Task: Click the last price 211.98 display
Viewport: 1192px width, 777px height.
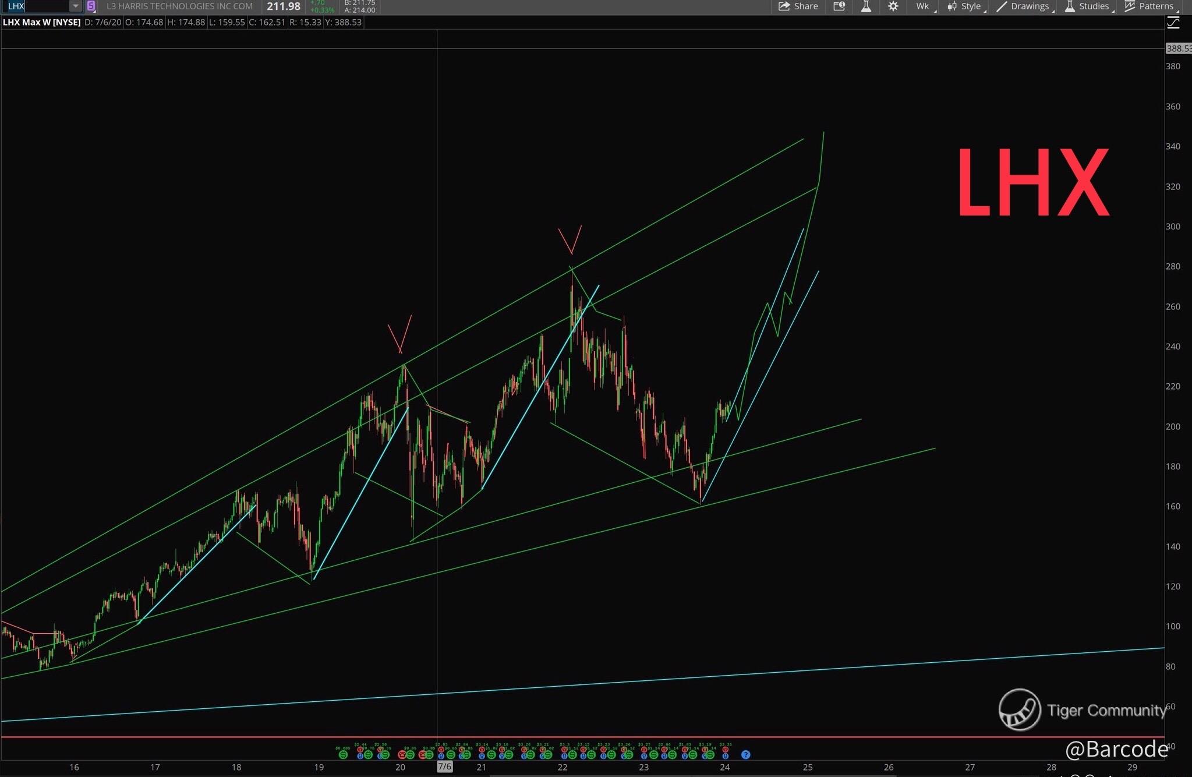Action: point(284,6)
